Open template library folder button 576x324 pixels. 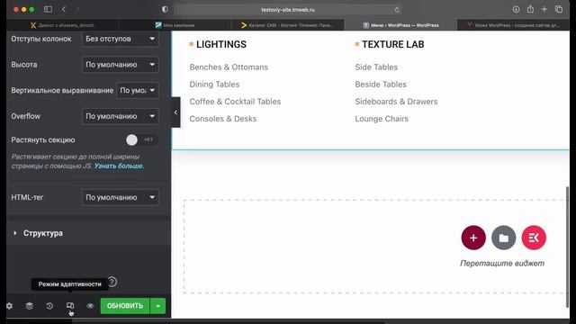tap(504, 238)
